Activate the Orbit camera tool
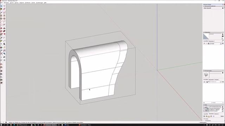Image resolution: width=225 pixels, height=126 pixels. tap(1, 48)
